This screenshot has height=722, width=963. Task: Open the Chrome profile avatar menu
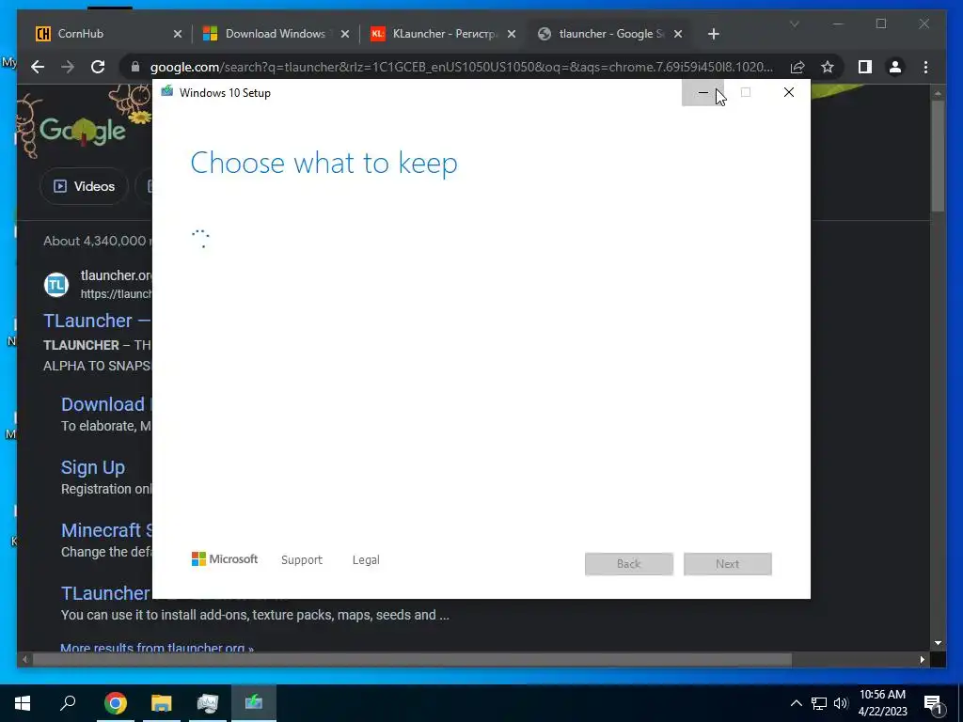click(895, 67)
